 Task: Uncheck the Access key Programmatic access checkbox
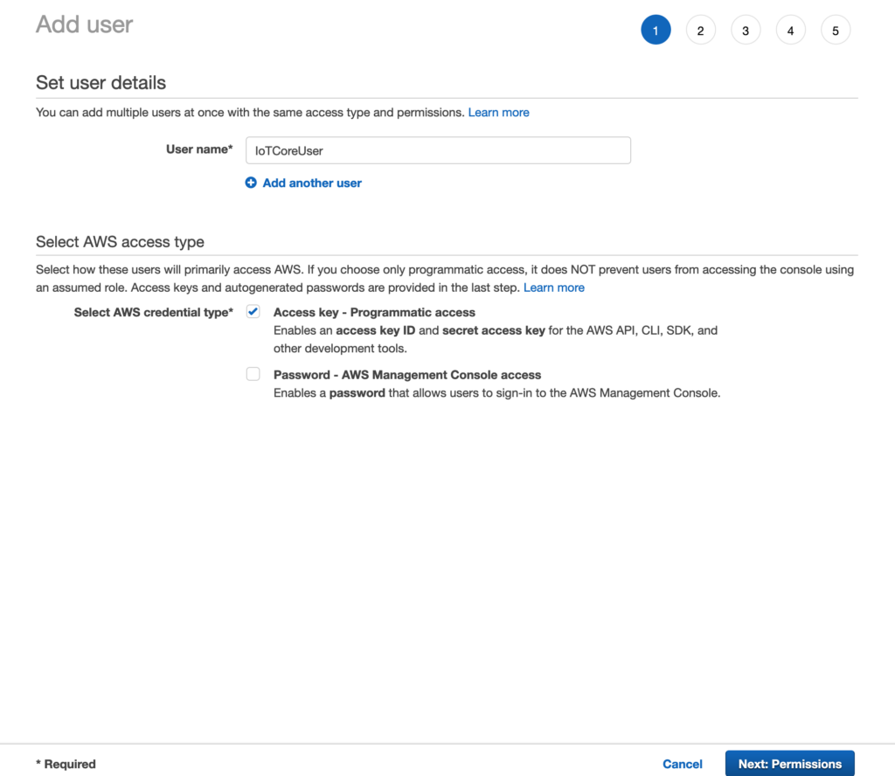click(x=253, y=312)
